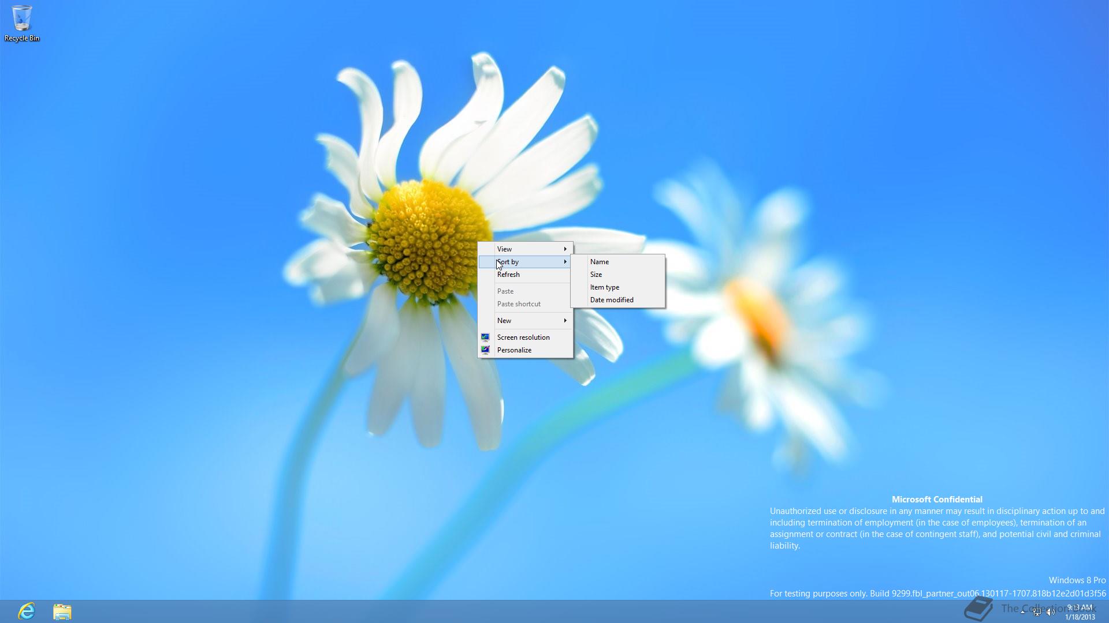This screenshot has width=1109, height=623.
Task: Choose Refresh from the context menu
Action: click(x=508, y=275)
